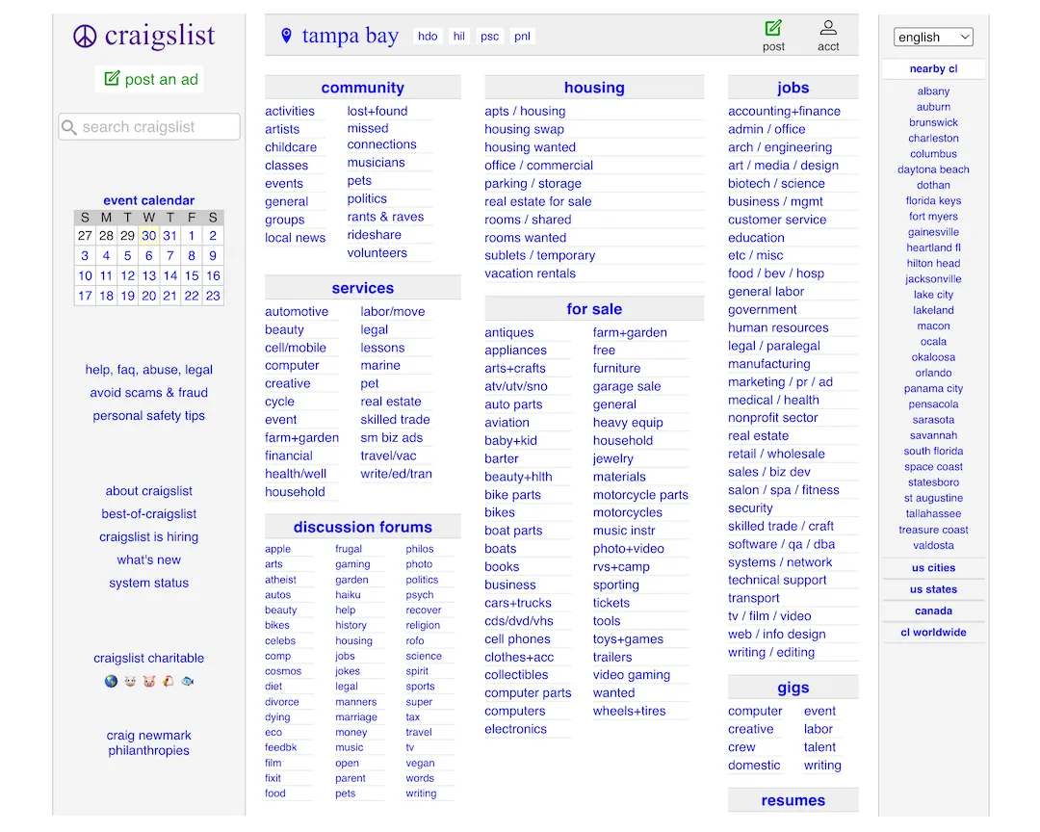The height and width of the screenshot is (832, 1040).
Task: Click the location pin next to tampa bay
Action: point(286,37)
